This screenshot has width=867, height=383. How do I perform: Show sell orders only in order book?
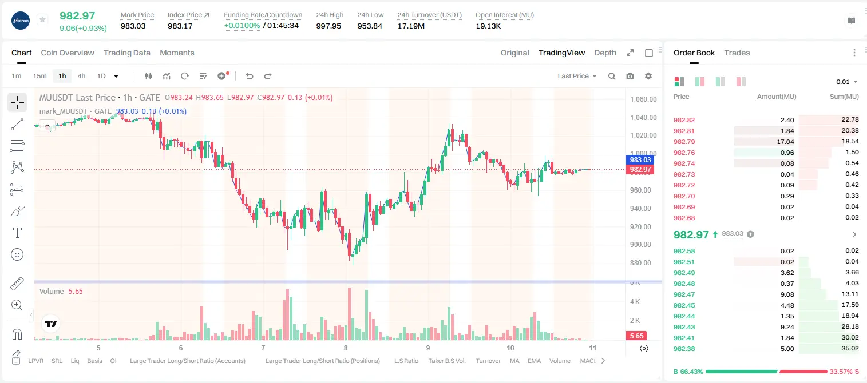tap(741, 82)
